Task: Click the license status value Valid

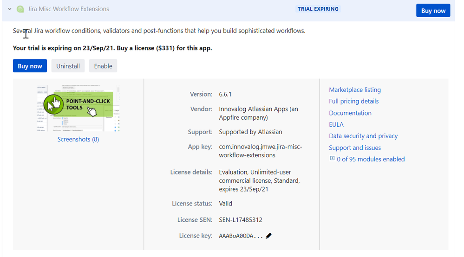Action: [x=225, y=204]
